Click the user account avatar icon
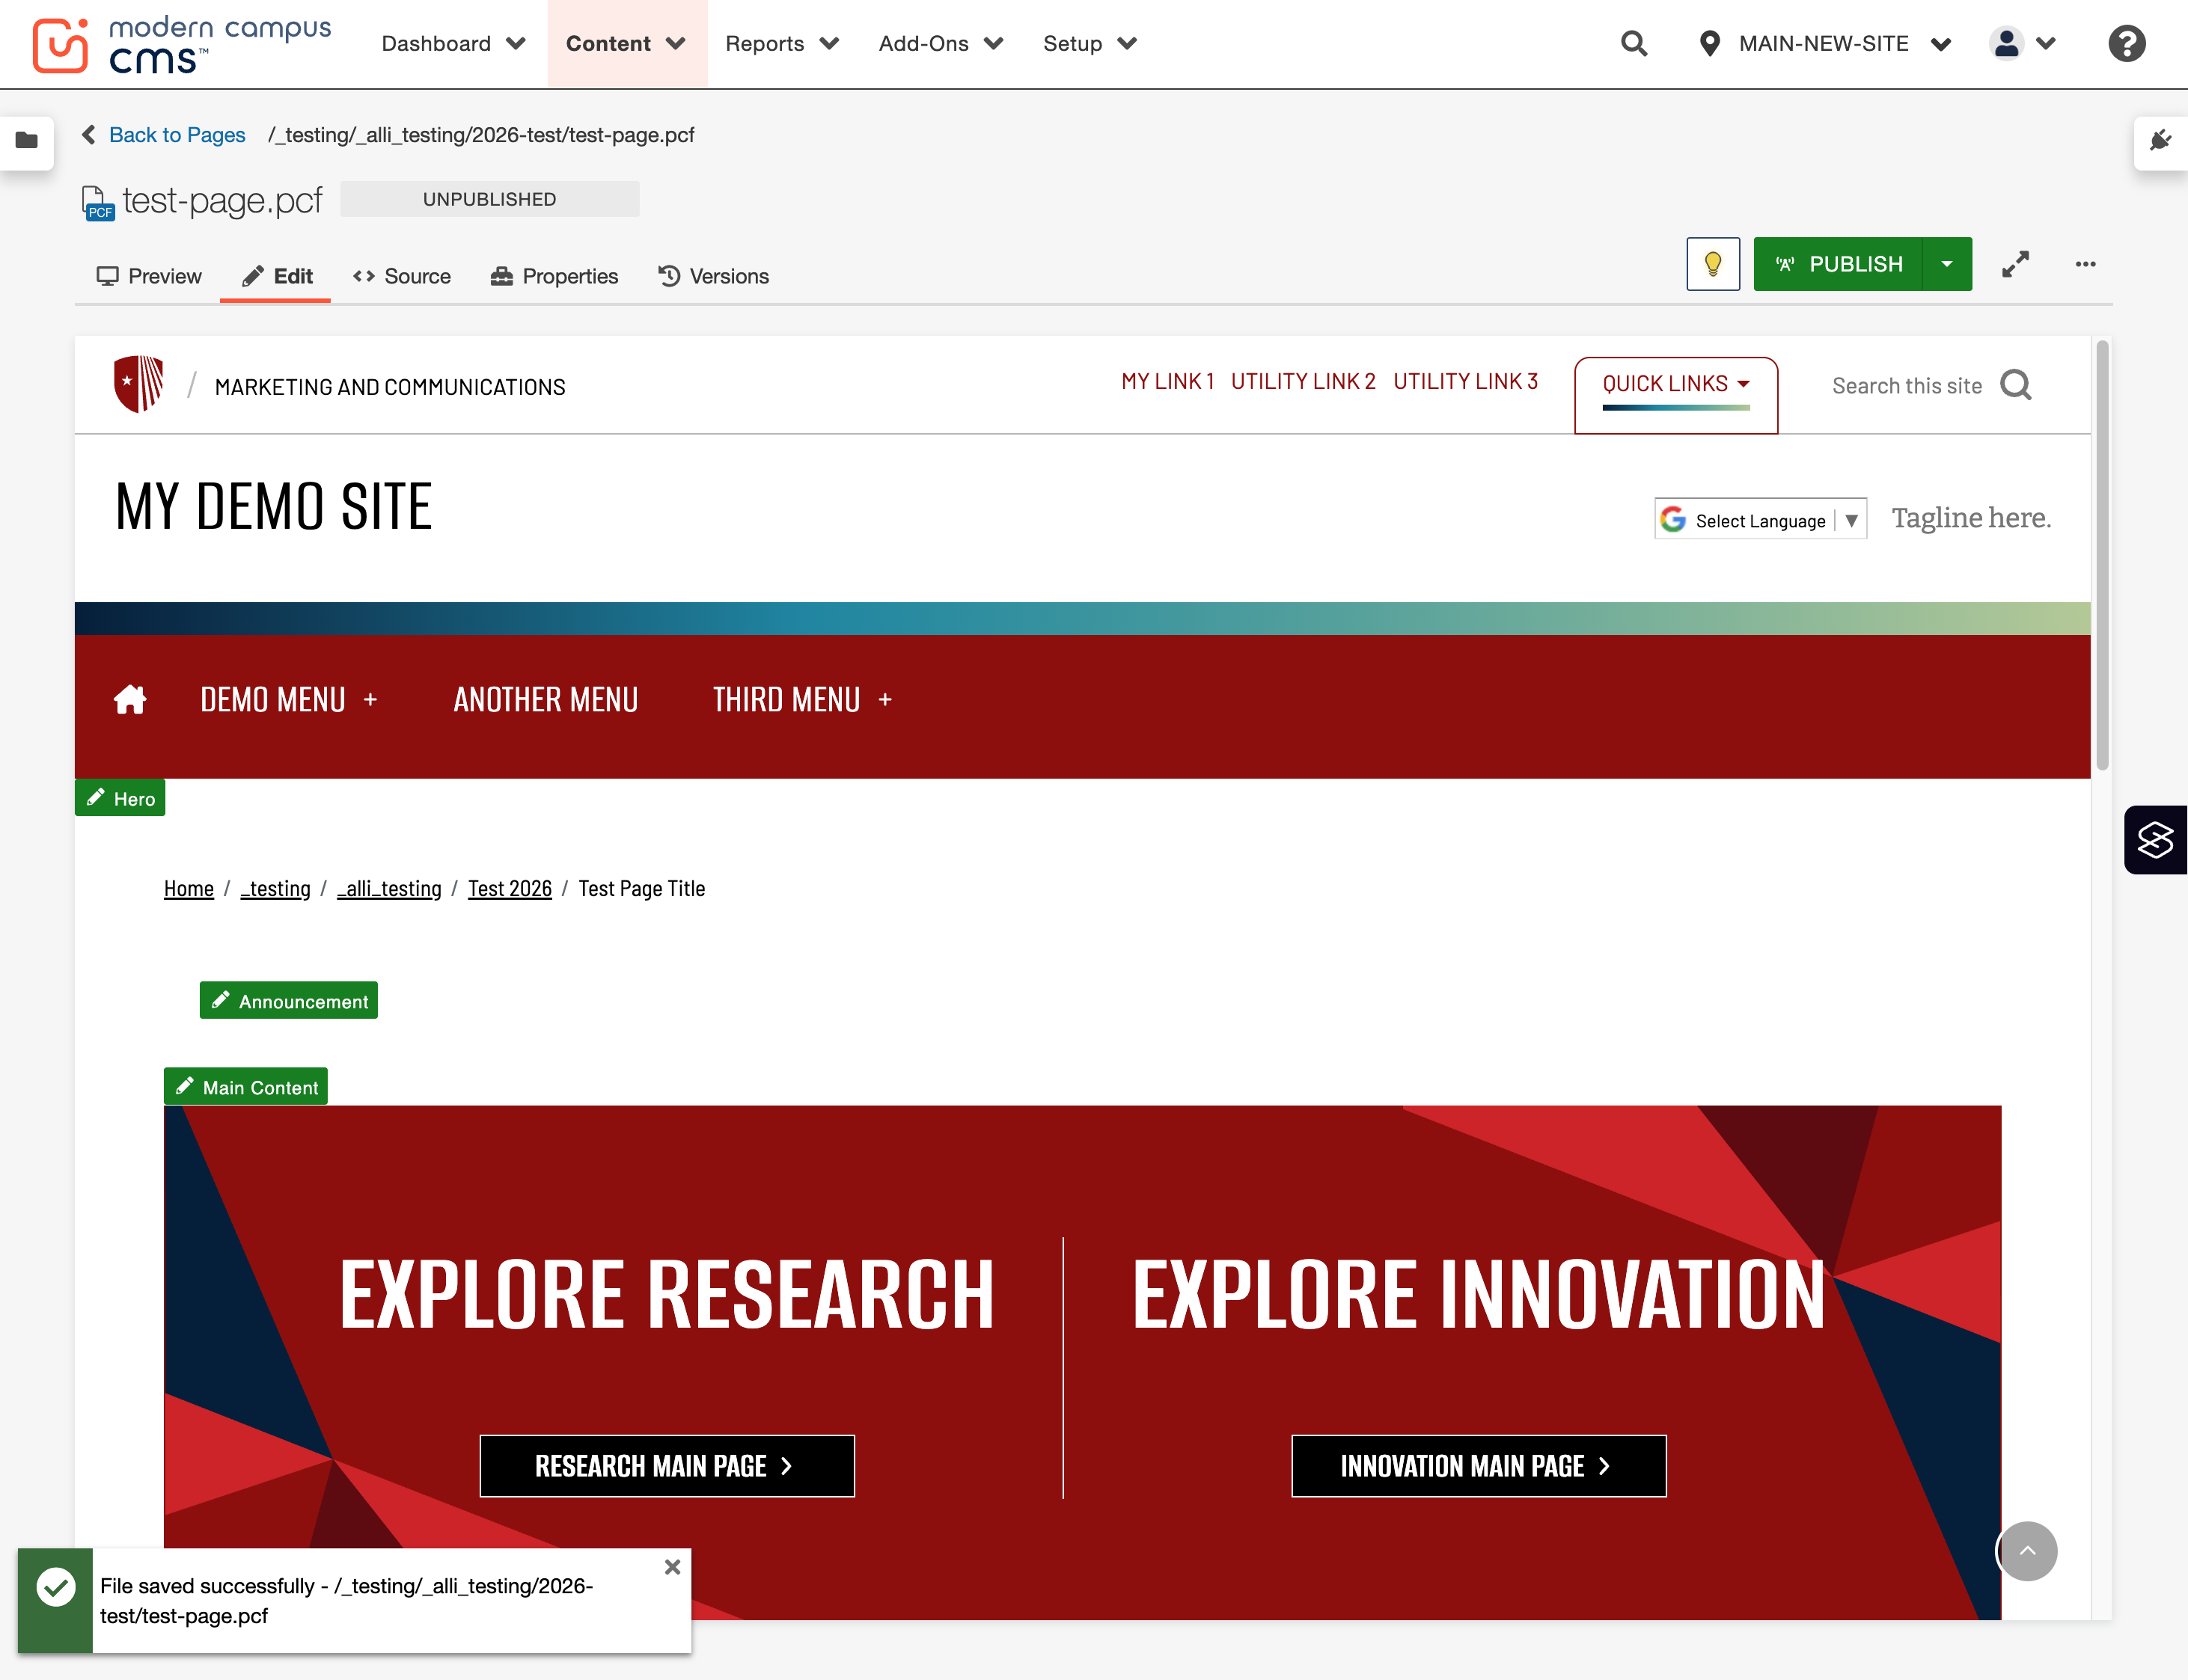The width and height of the screenshot is (2188, 1680). (2006, 43)
